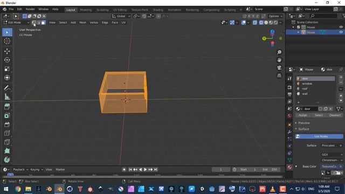345x194 pixels.
Task: Open the Keying dropdown
Action: click(x=37, y=170)
